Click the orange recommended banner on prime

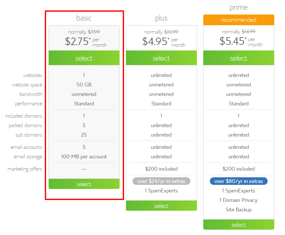pyautogui.click(x=238, y=20)
